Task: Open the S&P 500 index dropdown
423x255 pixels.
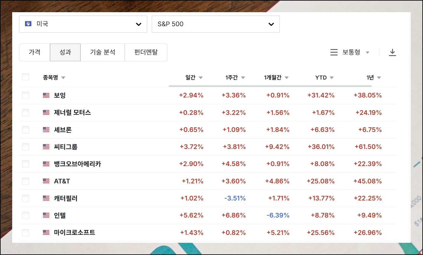Action: click(x=216, y=24)
